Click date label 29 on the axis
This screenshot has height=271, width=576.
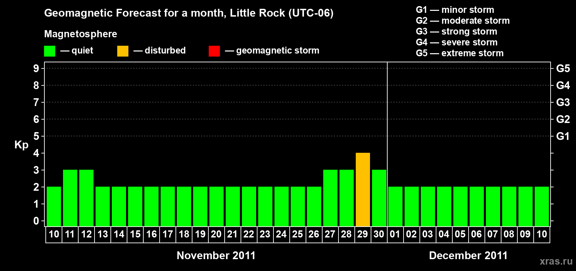click(363, 234)
